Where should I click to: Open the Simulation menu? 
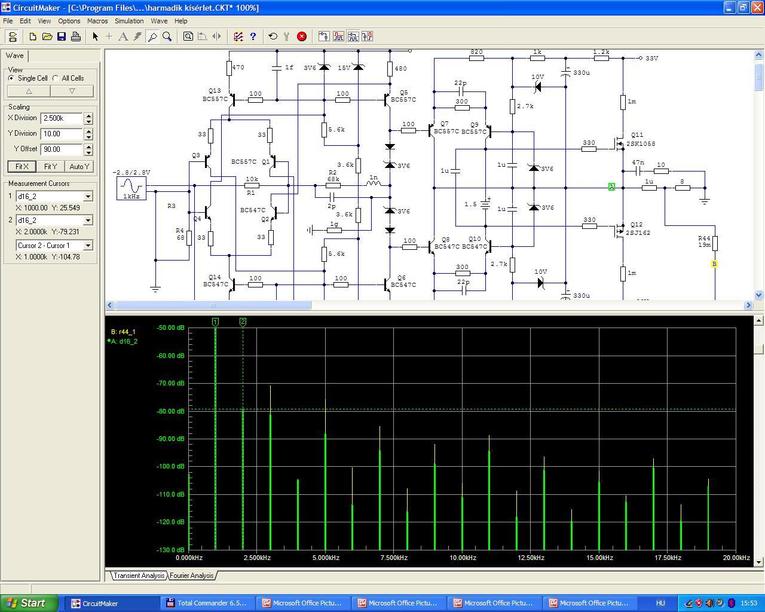(x=129, y=21)
